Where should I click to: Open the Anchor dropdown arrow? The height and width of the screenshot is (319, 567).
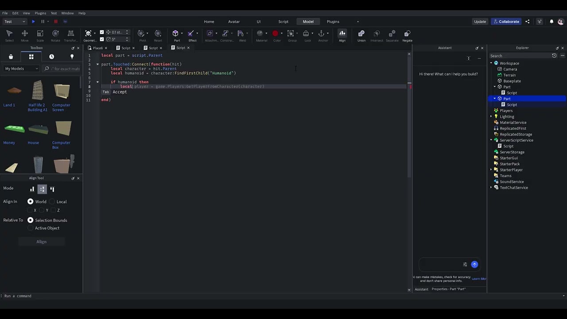coord(328,33)
